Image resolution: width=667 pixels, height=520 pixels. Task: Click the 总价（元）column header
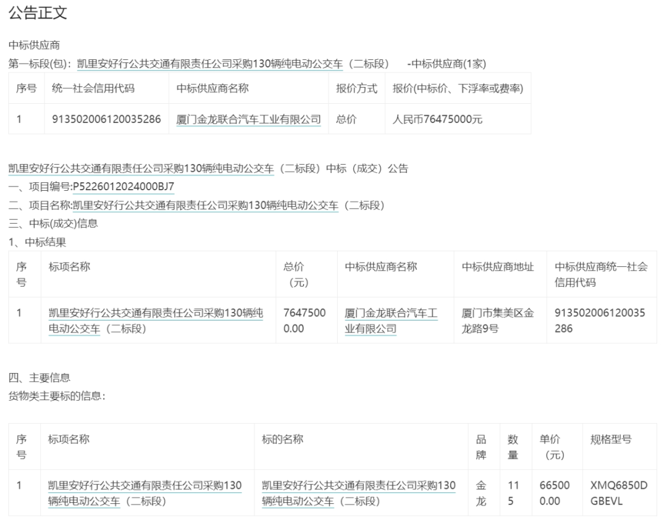(x=296, y=274)
